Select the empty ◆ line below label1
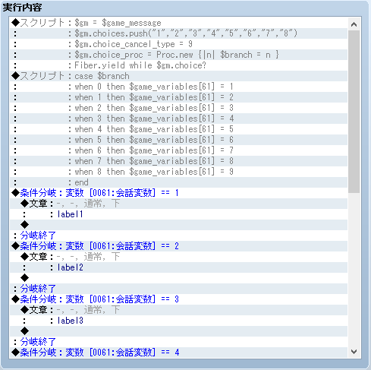371x370 pixels. [x=179, y=225]
